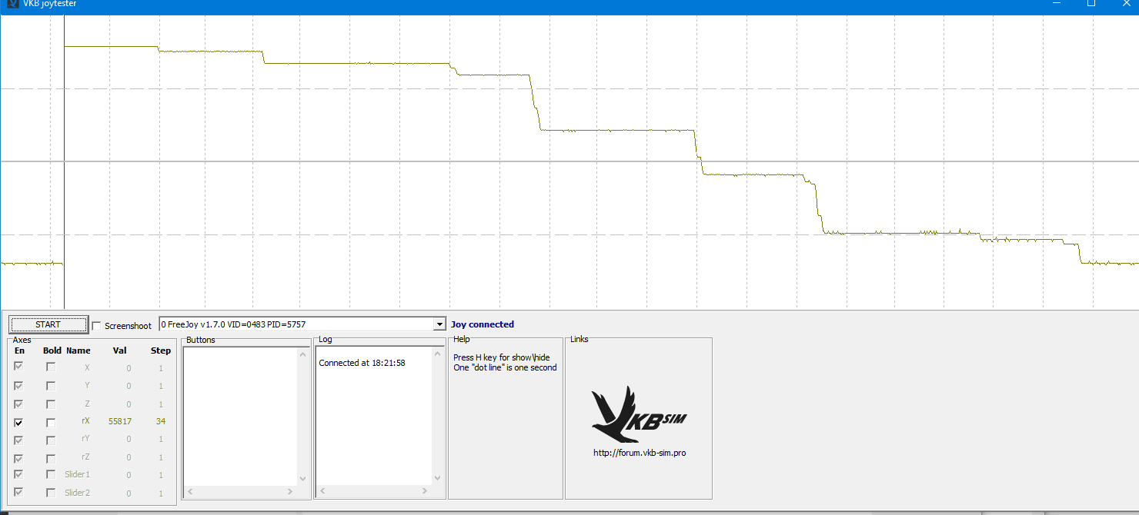Click Buttons list scroll-up arrow

[x=302, y=354]
